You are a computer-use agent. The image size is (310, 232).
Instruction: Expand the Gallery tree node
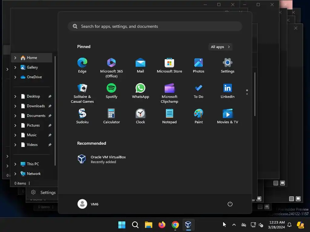tap(15, 67)
